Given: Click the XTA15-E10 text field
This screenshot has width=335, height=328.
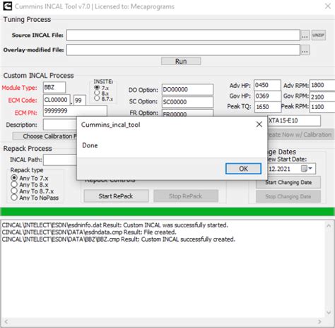Looking at the screenshot, I should pyautogui.click(x=294, y=120).
